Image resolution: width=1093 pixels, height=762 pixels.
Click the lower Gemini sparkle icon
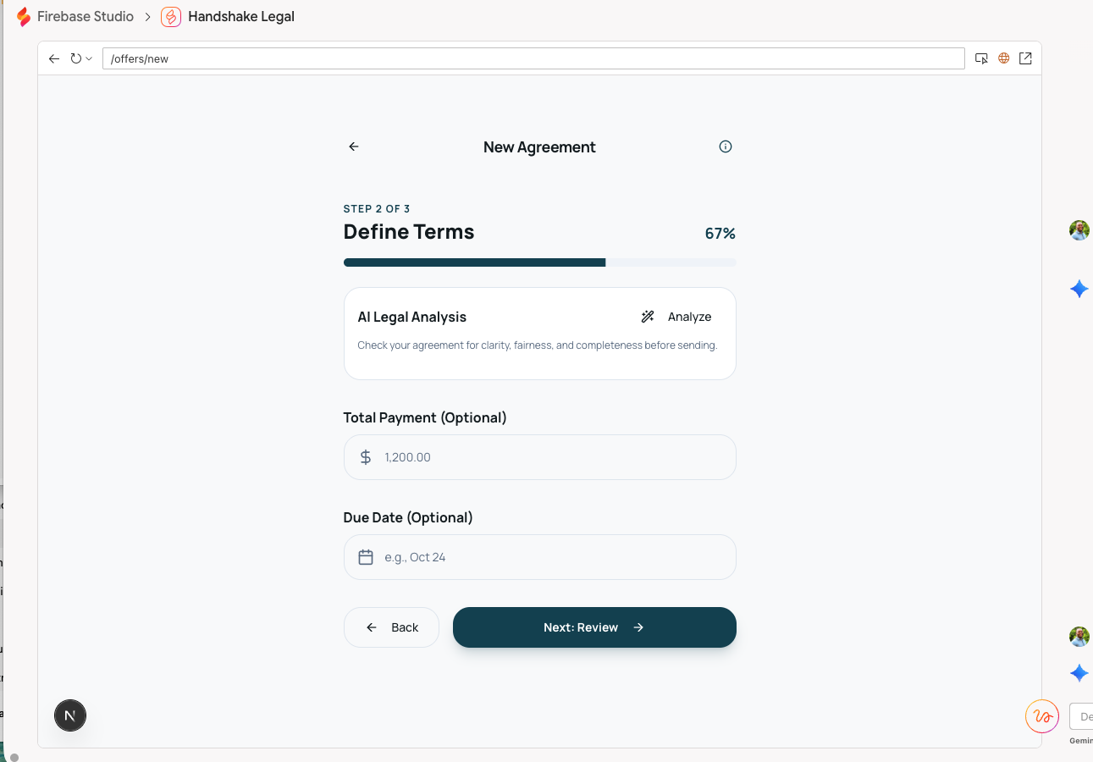pyautogui.click(x=1079, y=673)
